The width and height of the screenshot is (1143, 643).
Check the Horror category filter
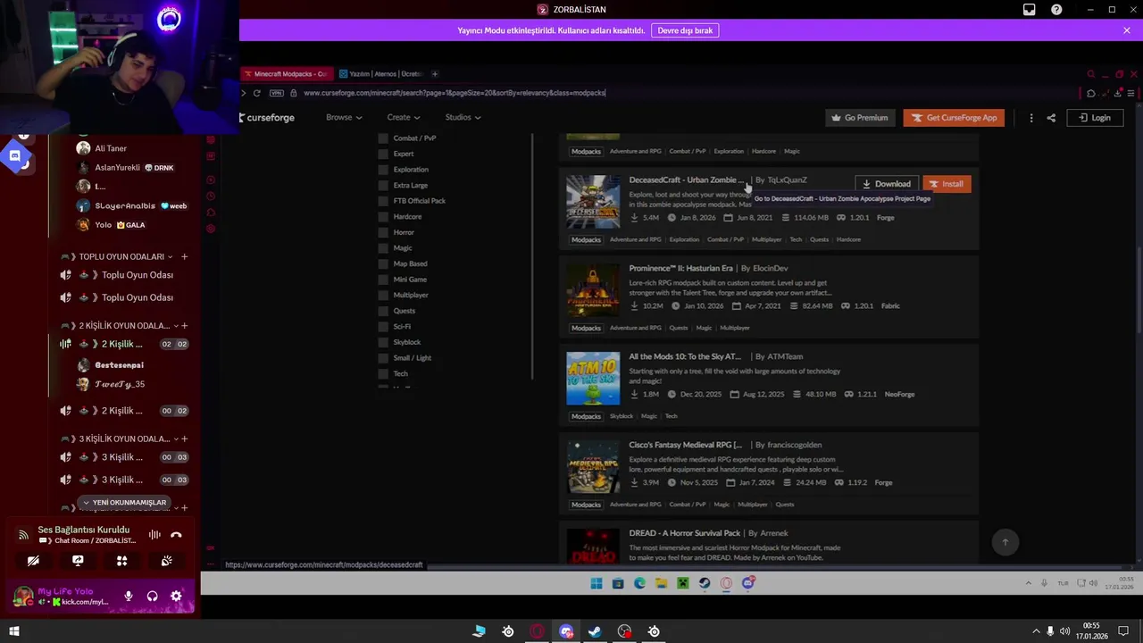383,232
